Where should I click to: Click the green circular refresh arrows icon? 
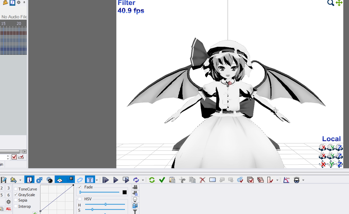pos(152,180)
